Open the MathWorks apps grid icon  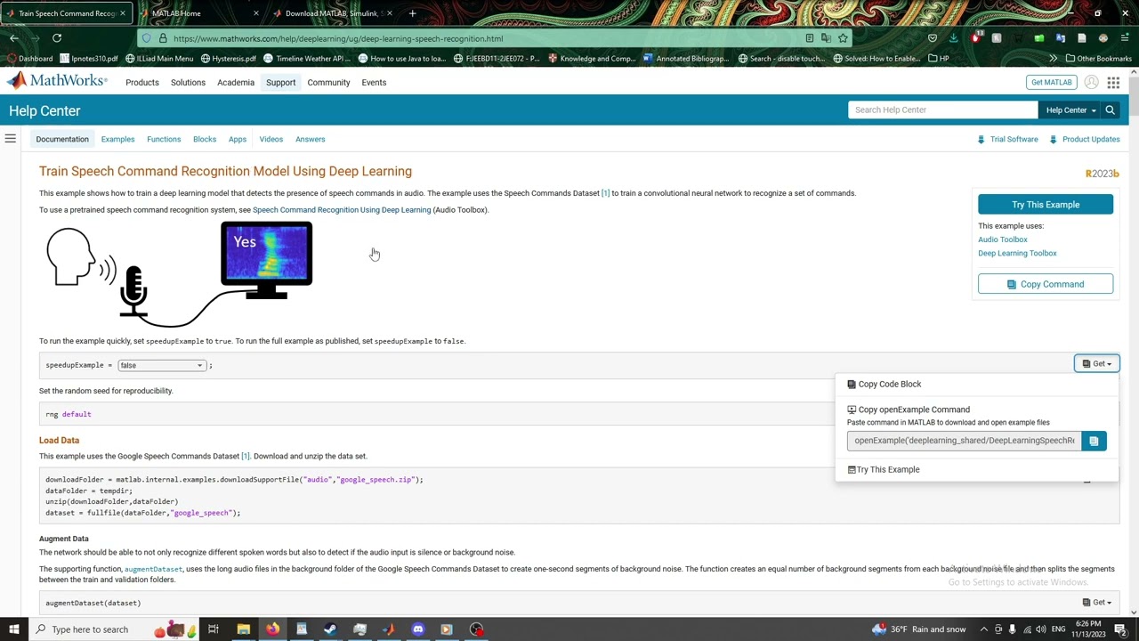tap(1113, 82)
